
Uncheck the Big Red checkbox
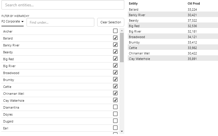click(115, 58)
